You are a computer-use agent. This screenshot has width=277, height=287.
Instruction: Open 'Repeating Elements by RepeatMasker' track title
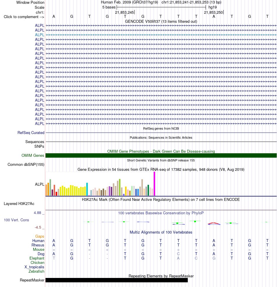(x=161, y=276)
